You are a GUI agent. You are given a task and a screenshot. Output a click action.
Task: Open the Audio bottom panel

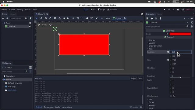(x=58, y=107)
